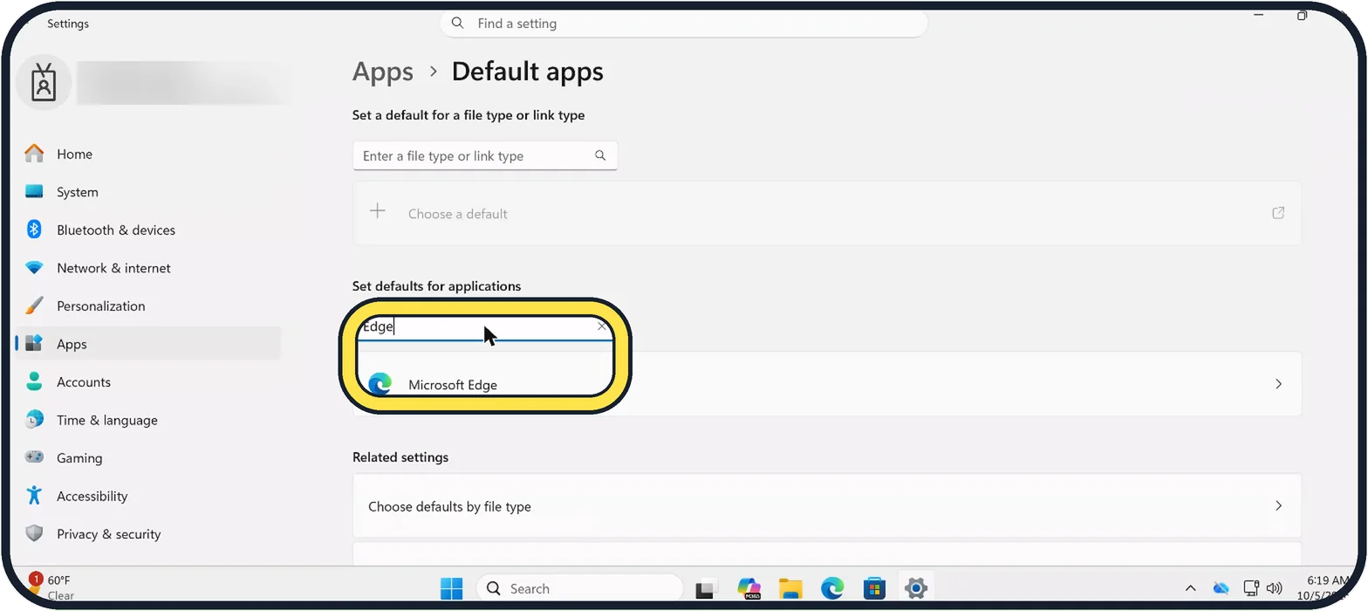Click search icon in file type field
The height and width of the screenshot is (611, 1368).
click(600, 155)
